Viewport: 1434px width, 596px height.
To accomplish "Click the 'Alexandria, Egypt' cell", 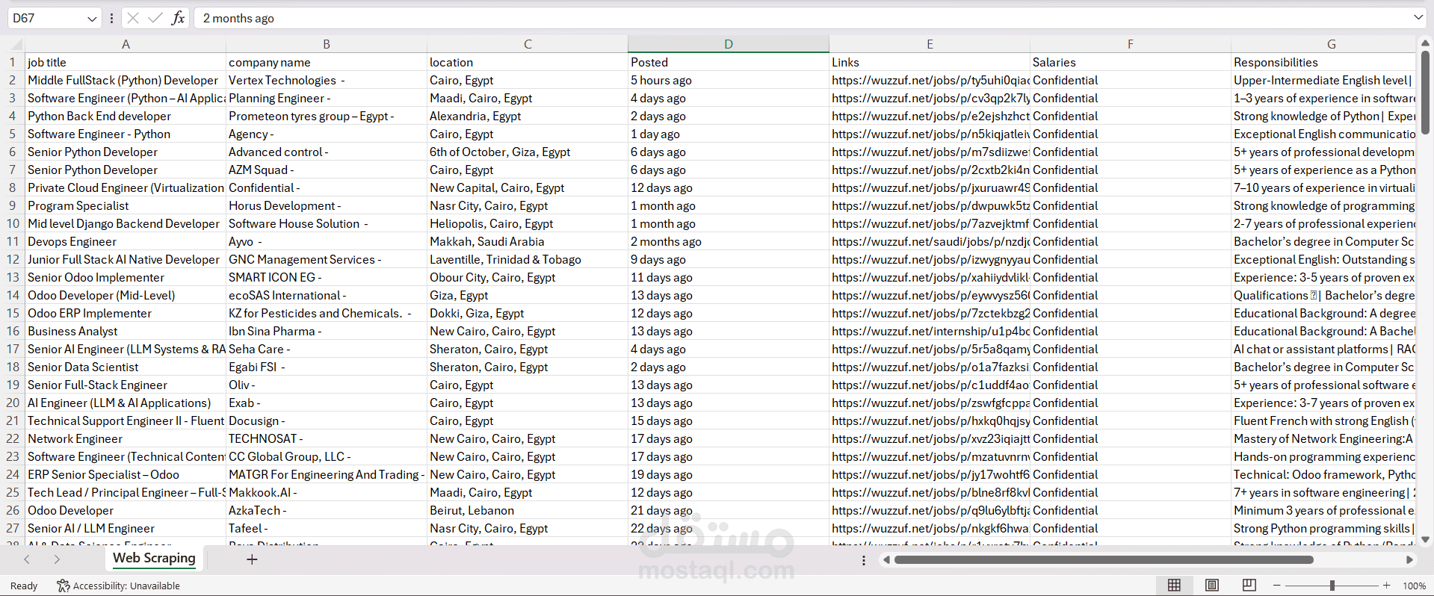I will pyautogui.click(x=528, y=116).
